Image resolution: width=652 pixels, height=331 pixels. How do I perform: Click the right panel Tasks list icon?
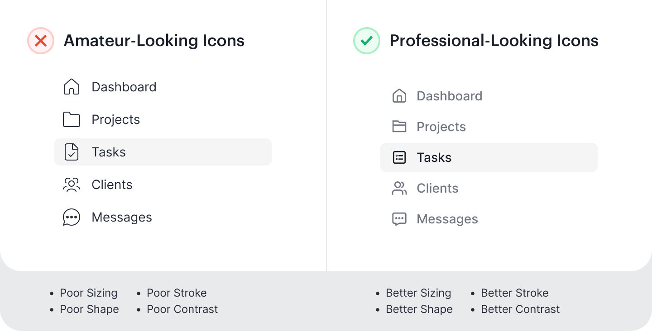coord(399,157)
